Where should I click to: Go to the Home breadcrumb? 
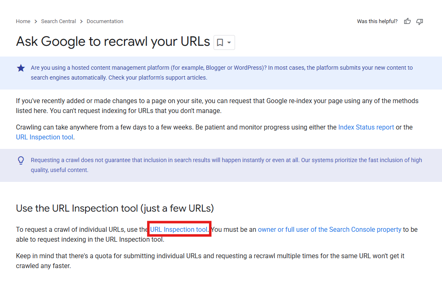click(x=23, y=21)
